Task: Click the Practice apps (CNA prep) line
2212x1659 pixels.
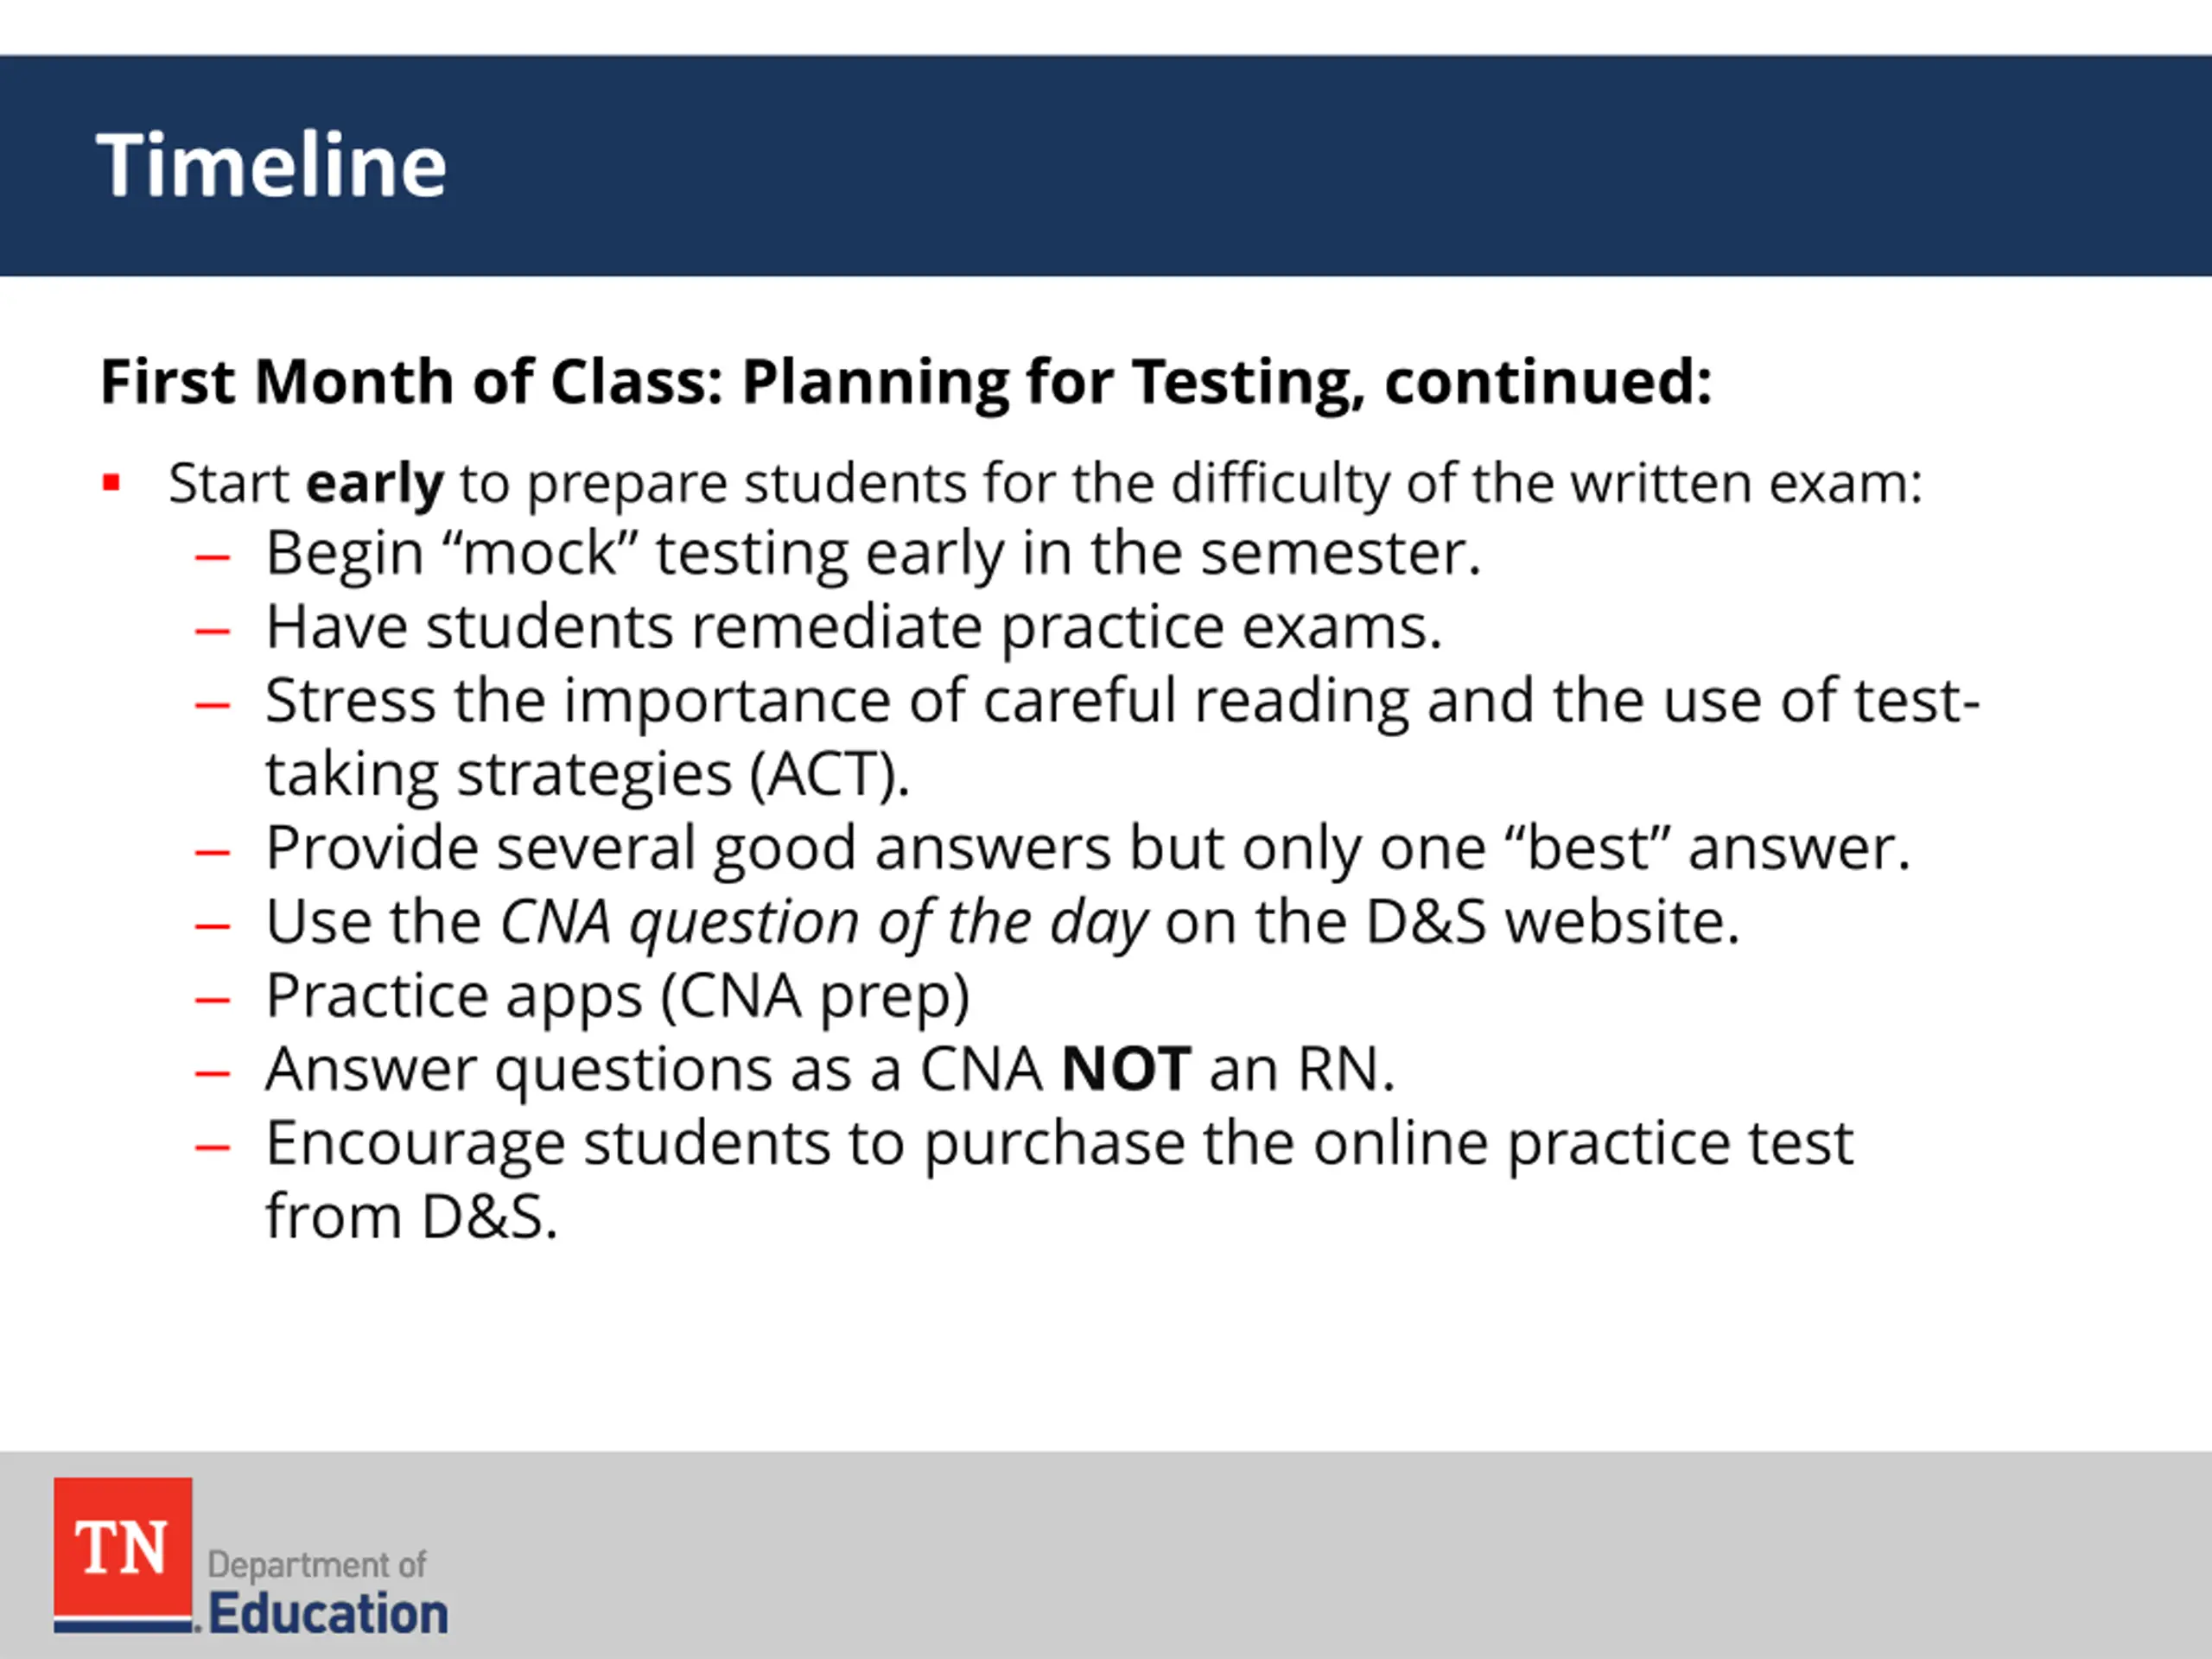Action: (x=617, y=997)
